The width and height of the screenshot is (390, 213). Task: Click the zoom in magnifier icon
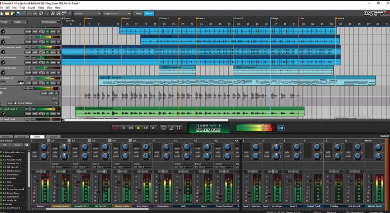pos(53,13)
